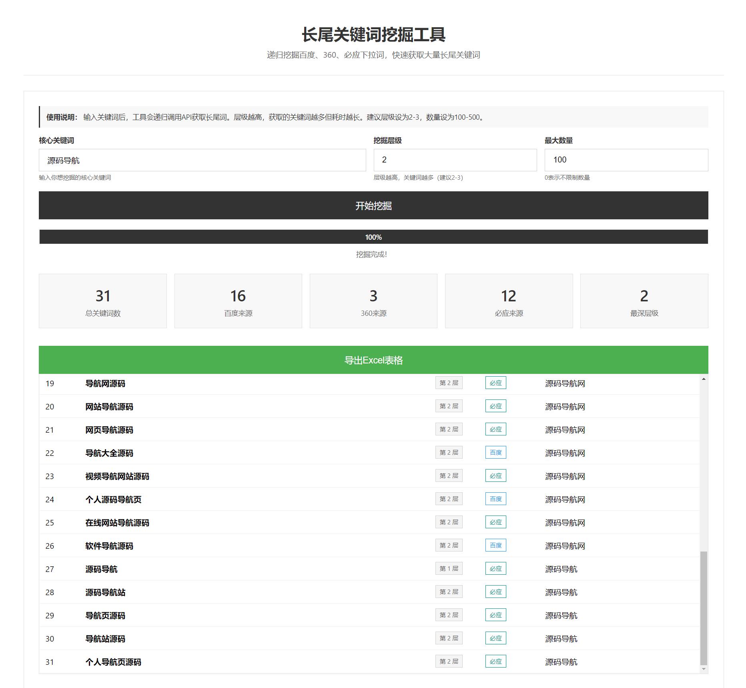Click the results list scrollbar thumb
Image resolution: width=746 pixels, height=688 pixels.
pyautogui.click(x=704, y=608)
